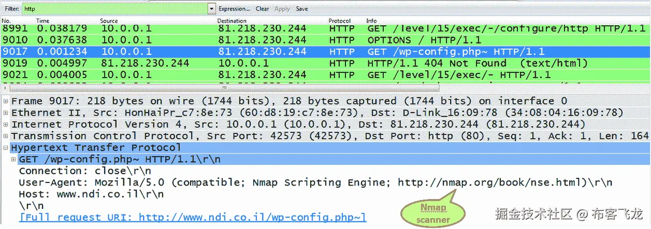The height and width of the screenshot is (229, 651).
Task: Expand the Transmission Control Protocol node
Action: coord(6,136)
